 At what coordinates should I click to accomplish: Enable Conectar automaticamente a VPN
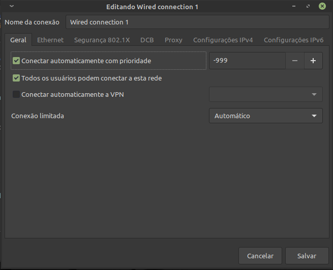tap(17, 94)
